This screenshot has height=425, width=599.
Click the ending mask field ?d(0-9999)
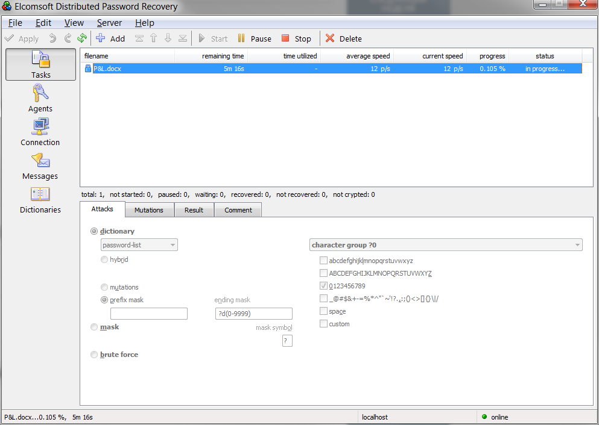(254, 313)
